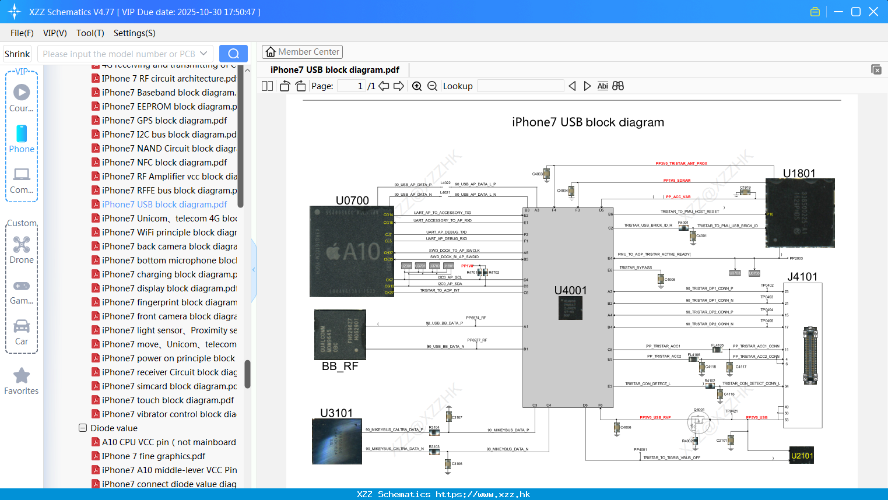
Task: Go to the previous page arrow
Action: (x=384, y=86)
